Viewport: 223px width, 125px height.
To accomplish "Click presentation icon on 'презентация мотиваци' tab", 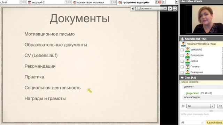I will coord(75,2).
